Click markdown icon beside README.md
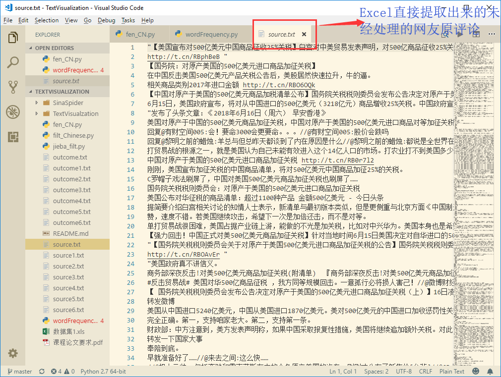Screen dimensions: 501x377 [x=46, y=233]
